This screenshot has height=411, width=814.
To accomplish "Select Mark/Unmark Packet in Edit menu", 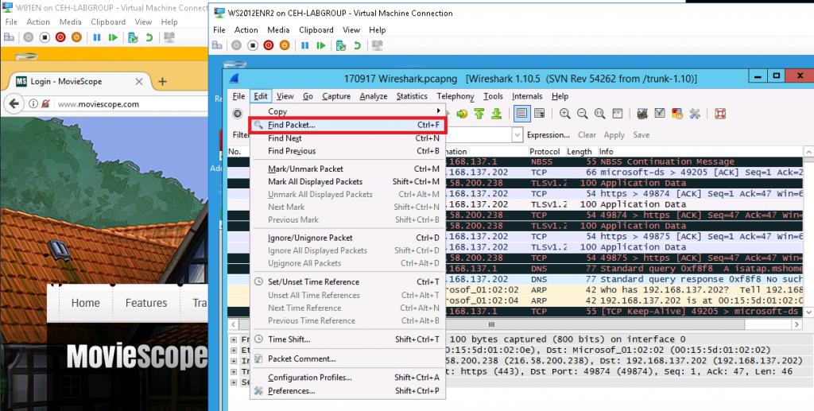I will click(347, 169).
